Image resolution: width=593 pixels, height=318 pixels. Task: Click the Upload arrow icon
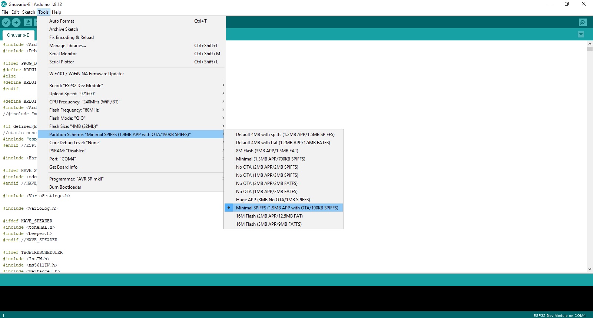(x=16, y=23)
